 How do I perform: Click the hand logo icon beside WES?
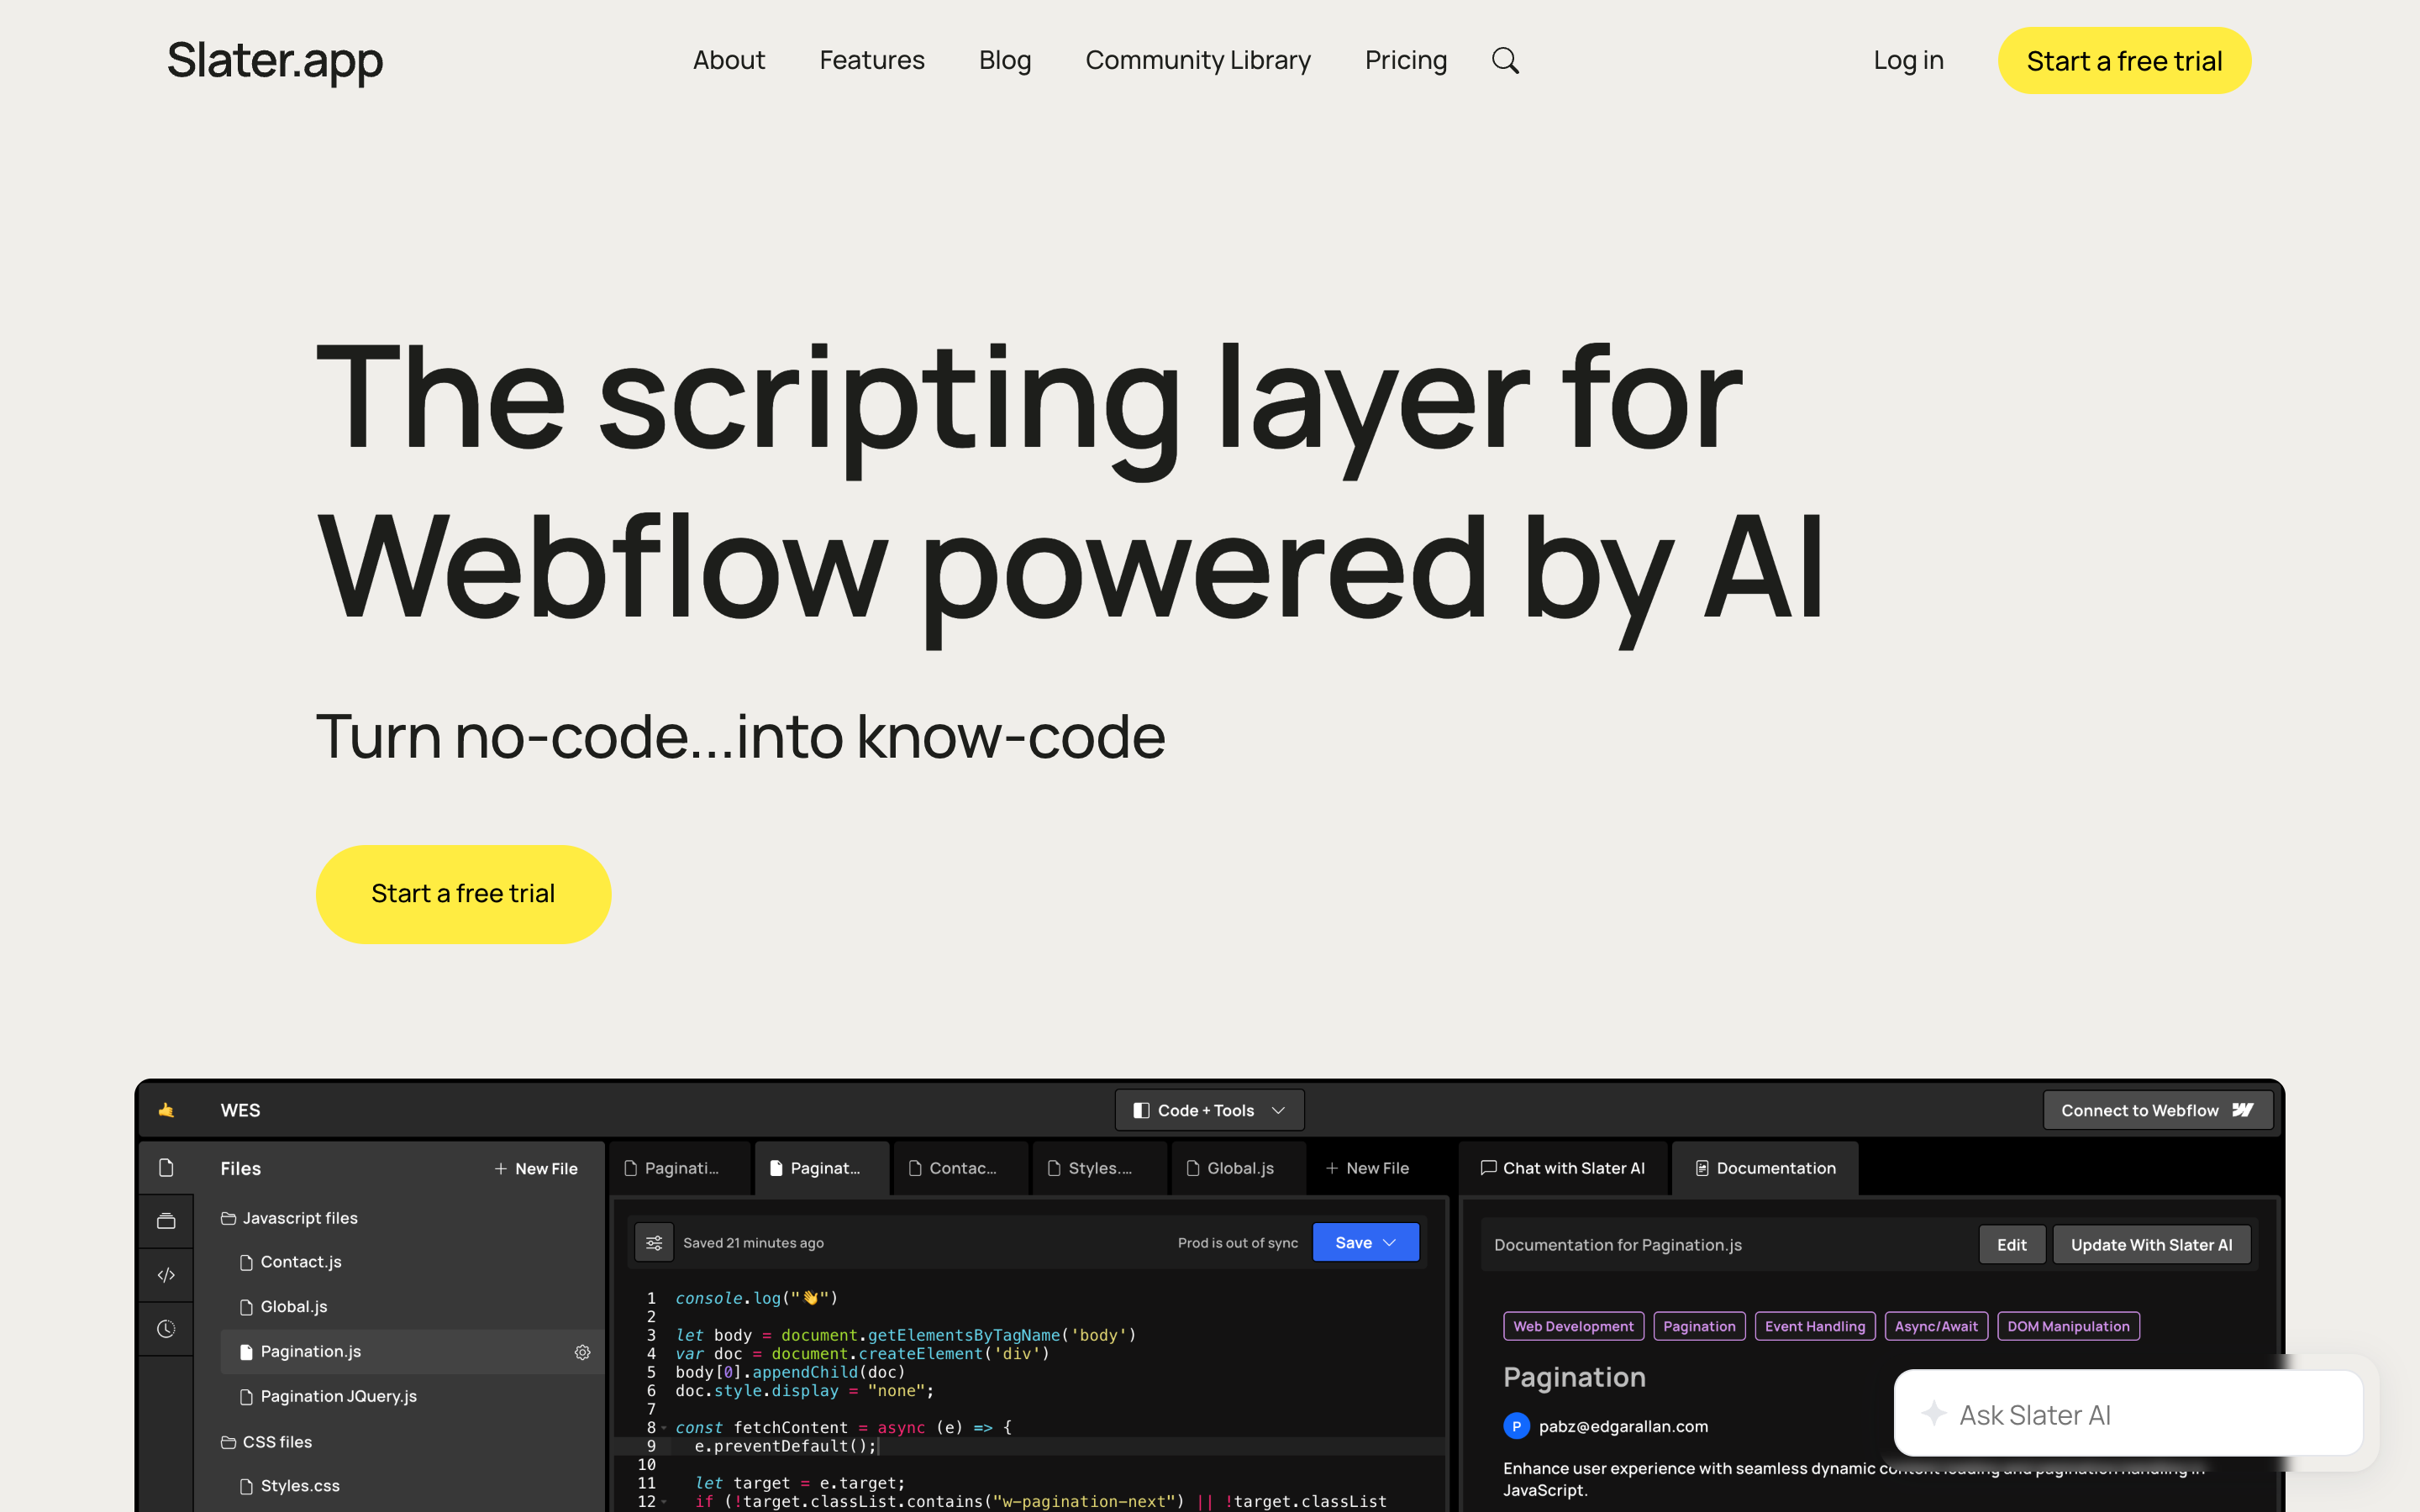(x=166, y=1110)
